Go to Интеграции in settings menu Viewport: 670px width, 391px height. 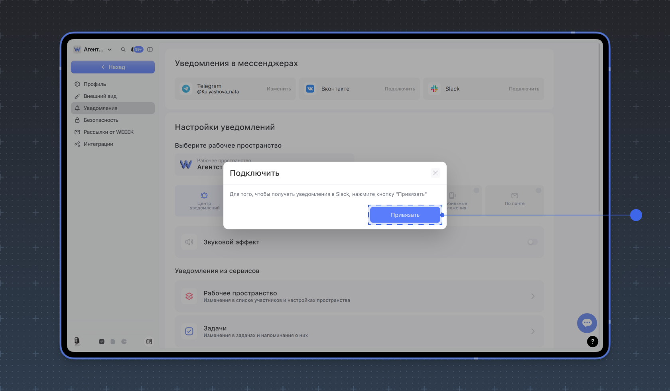[98, 144]
